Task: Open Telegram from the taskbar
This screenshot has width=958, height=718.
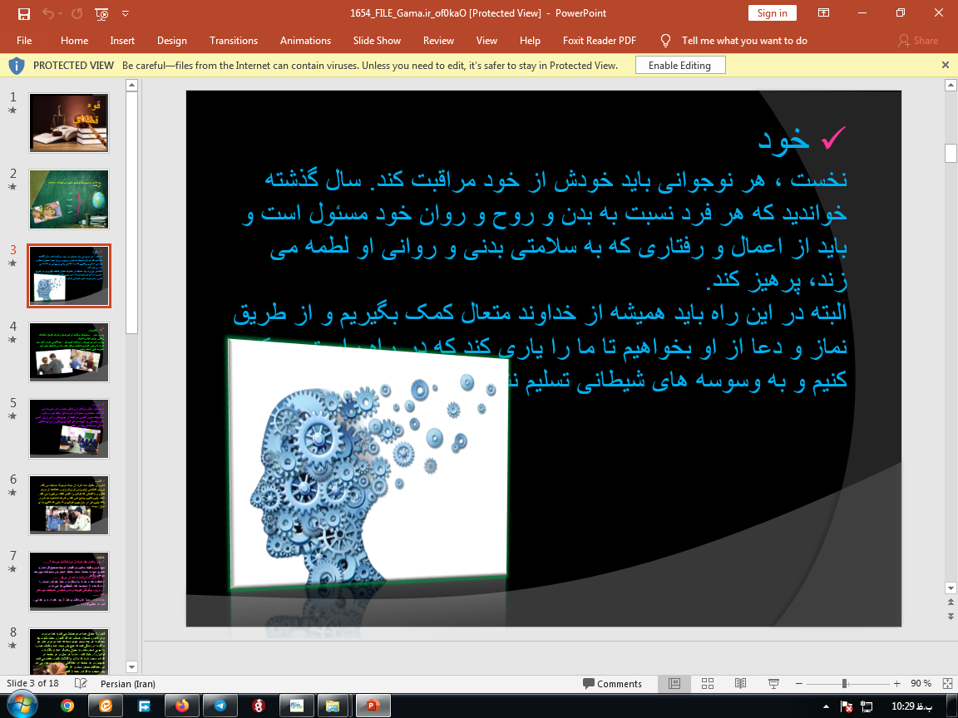Action: coord(220,704)
